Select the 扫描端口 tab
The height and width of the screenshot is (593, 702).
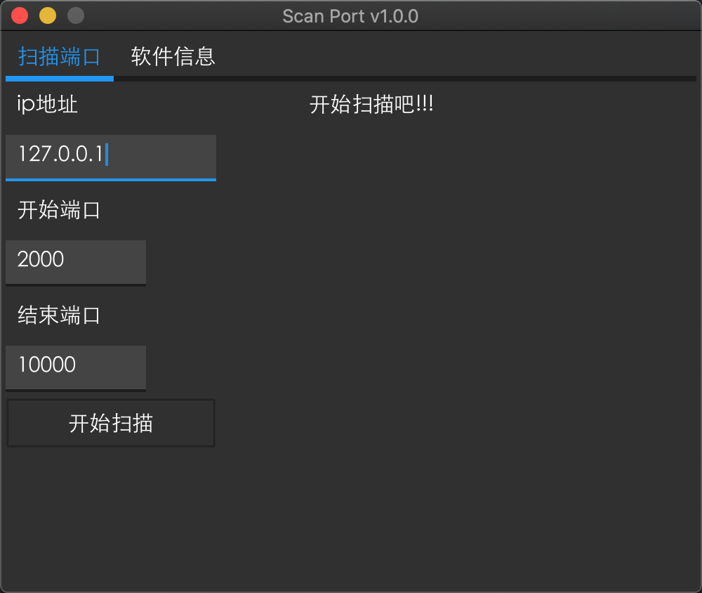(x=60, y=57)
